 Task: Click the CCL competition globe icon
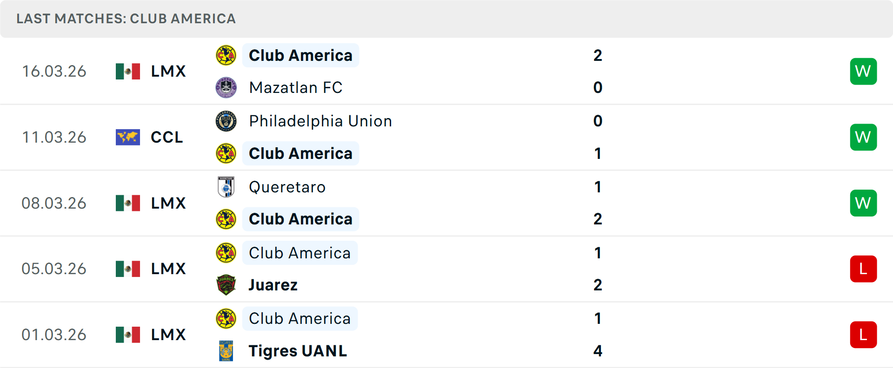click(127, 137)
